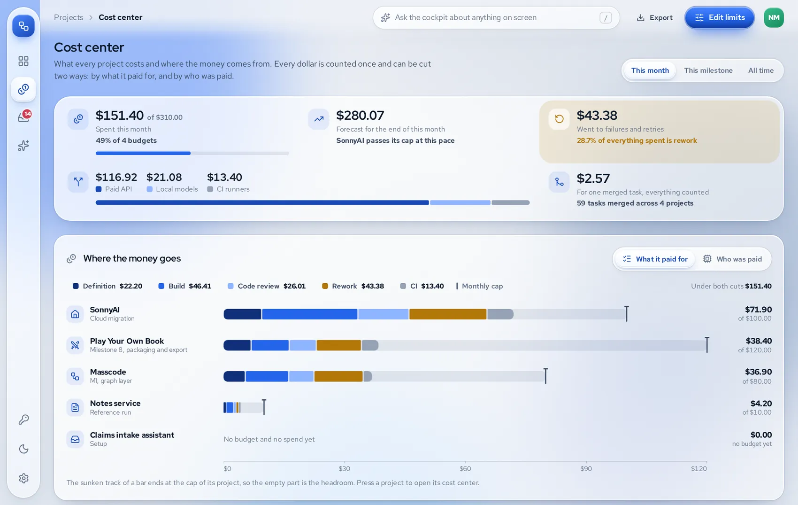Click the Notes service project name
This screenshot has width=798, height=505.
115,404
